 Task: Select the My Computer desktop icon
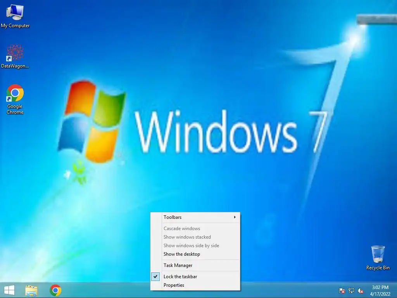coord(15,16)
